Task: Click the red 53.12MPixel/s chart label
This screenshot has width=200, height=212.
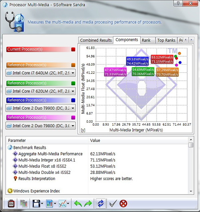Action: pos(162,59)
